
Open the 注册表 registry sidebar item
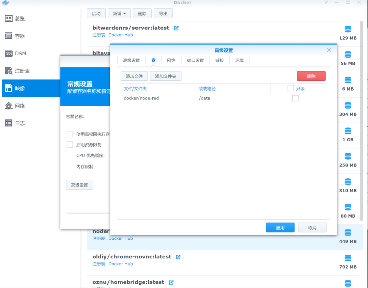coord(31,71)
